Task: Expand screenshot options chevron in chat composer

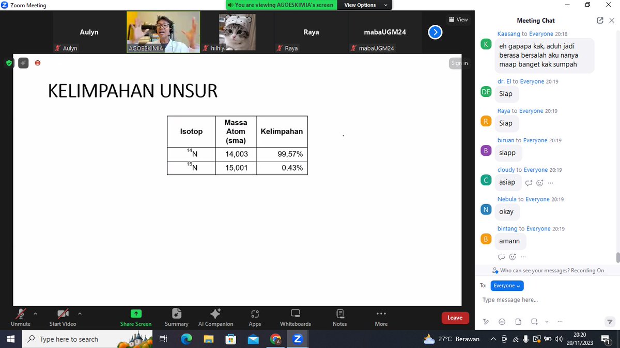Action: pyautogui.click(x=547, y=322)
